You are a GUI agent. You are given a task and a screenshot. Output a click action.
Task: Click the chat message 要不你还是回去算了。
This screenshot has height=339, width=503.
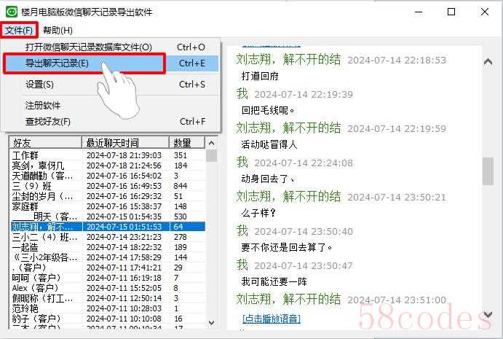(x=287, y=247)
